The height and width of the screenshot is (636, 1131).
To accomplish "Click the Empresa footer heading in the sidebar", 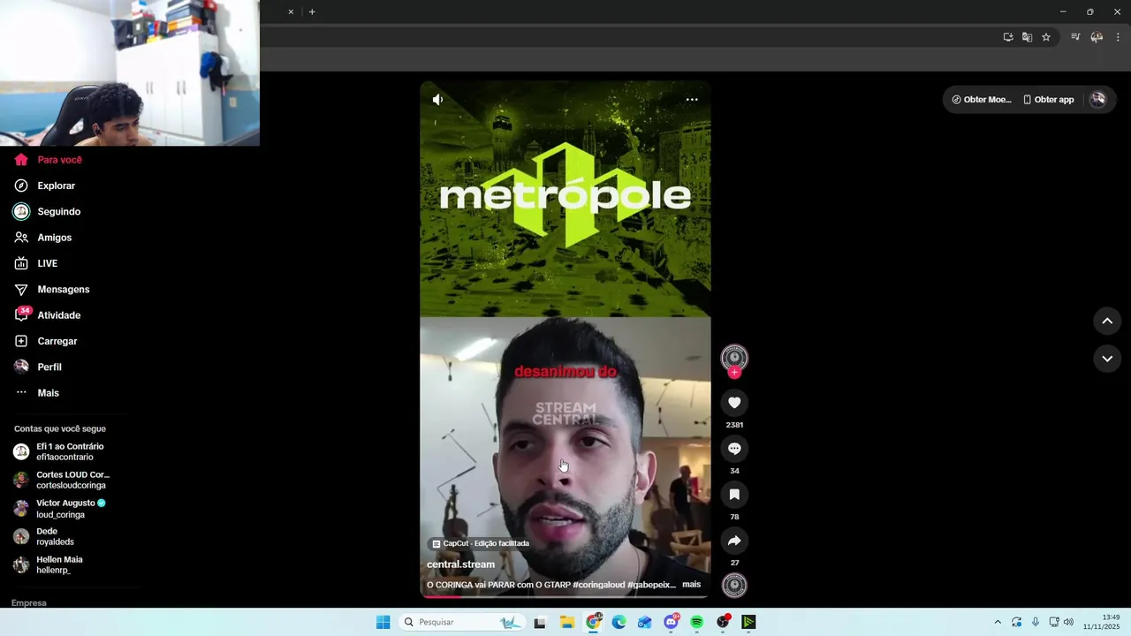I will (x=29, y=602).
